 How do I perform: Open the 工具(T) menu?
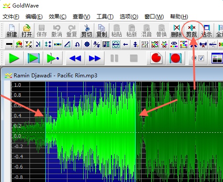click(x=105, y=17)
